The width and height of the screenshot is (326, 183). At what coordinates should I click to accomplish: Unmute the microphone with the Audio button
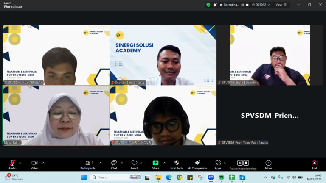click(x=12, y=163)
